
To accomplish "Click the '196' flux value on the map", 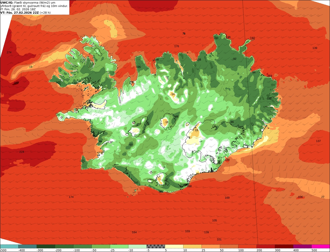I will point(228,37).
